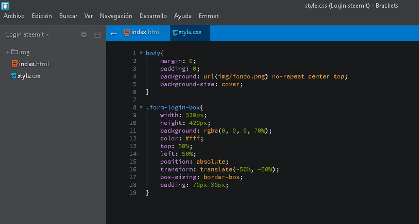The height and width of the screenshot is (224, 419).
Task: Open the Buscar menu
Action: (x=68, y=16)
